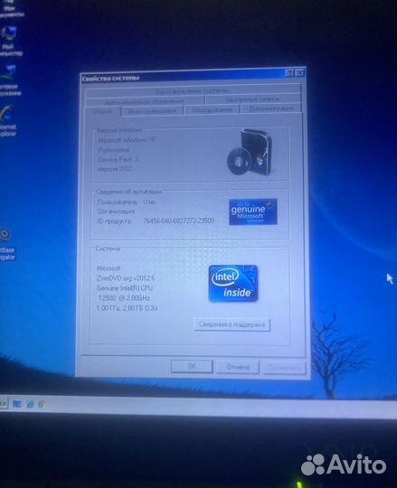This screenshot has height=488, width=397.
Task: Click the Отмена button
Action: tap(238, 367)
